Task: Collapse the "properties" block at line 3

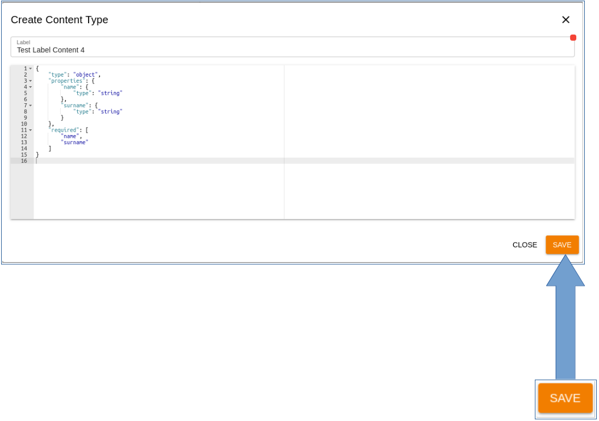Action: pos(30,81)
